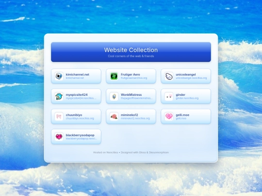Image resolution: width=262 pixels, height=196 pixels.
Task: Click the mimineko12.neocities.org URL text
Action: point(135,119)
